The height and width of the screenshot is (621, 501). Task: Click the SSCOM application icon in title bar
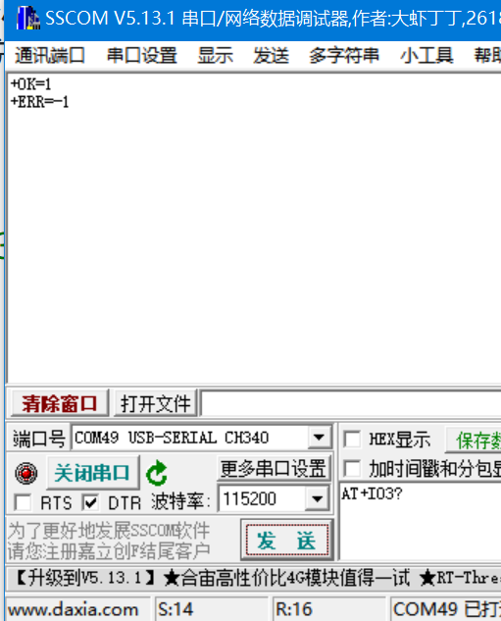[28, 19]
